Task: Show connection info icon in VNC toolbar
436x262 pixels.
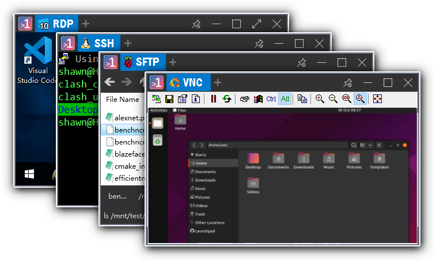Action: point(196,98)
